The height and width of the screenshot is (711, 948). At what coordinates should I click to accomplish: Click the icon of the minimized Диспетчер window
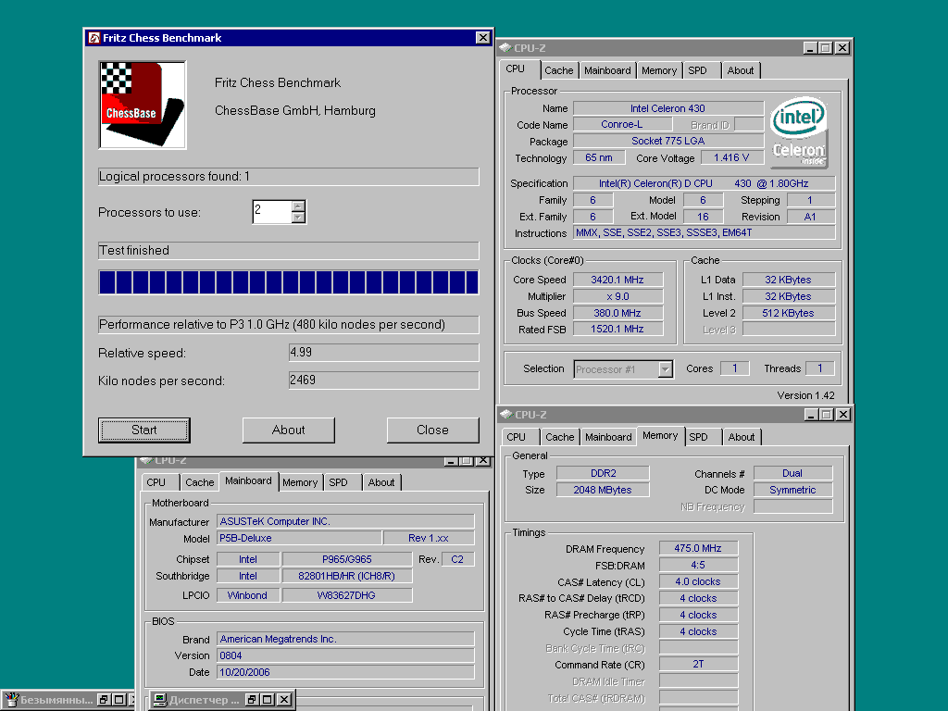[x=159, y=700]
